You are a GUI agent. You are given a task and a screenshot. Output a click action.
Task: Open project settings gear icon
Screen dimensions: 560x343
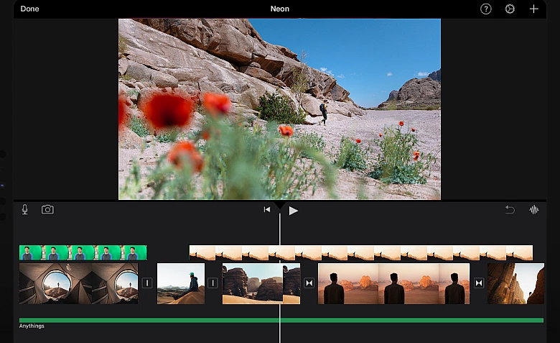510,9
